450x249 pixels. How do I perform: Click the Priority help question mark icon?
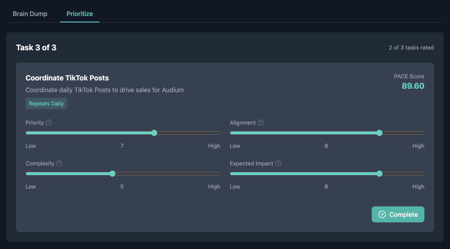pos(49,123)
